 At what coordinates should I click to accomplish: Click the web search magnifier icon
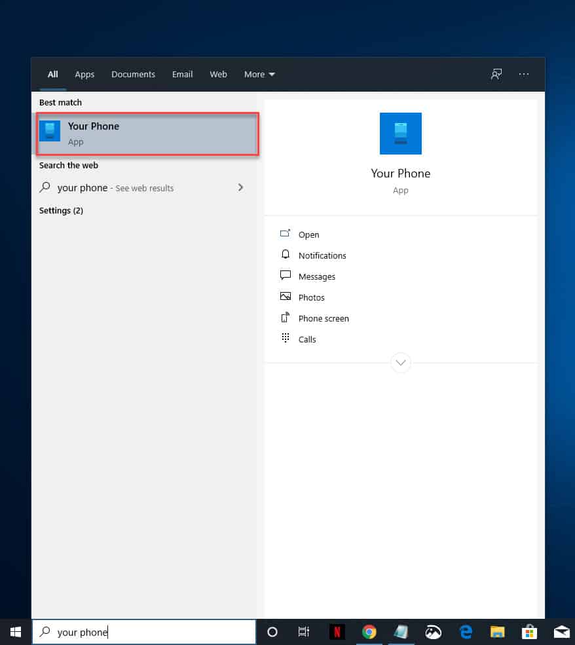(x=45, y=187)
